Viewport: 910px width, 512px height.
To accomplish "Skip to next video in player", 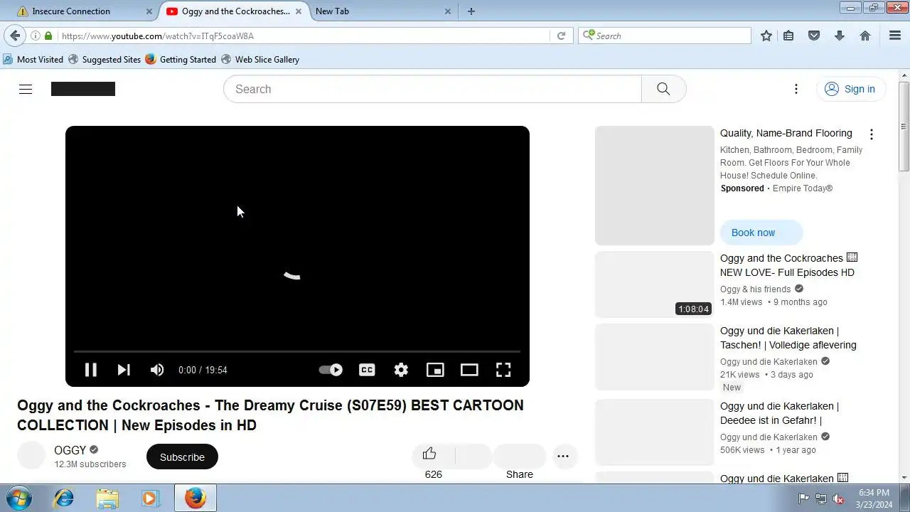I will [x=124, y=370].
